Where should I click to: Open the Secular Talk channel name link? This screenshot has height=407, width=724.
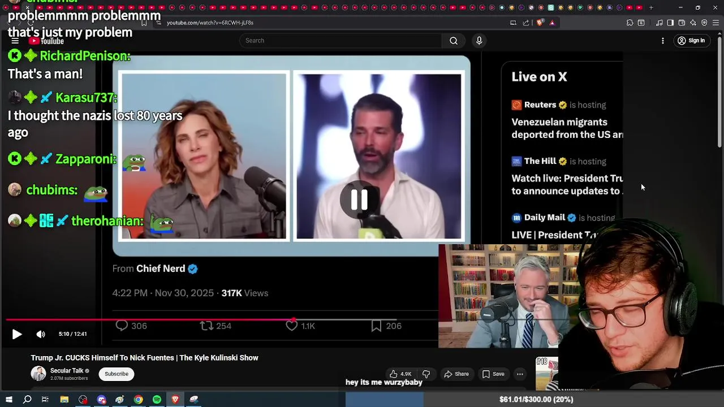(67, 371)
